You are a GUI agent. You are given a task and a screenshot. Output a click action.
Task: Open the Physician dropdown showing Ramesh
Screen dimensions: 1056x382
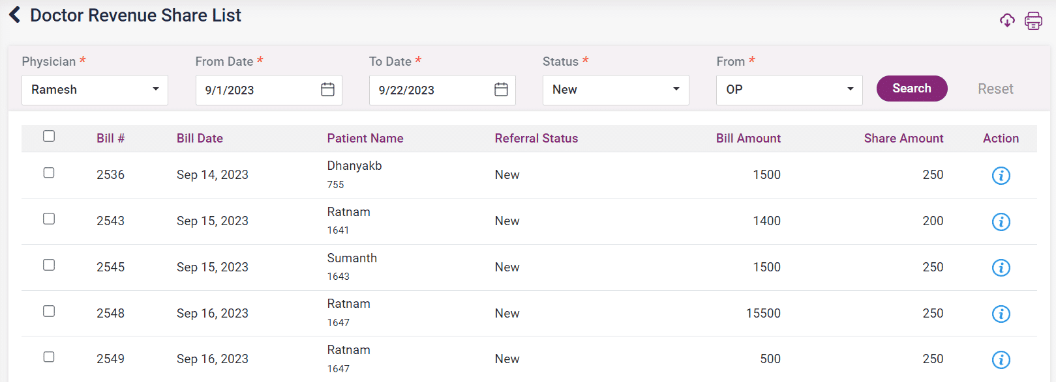point(95,90)
